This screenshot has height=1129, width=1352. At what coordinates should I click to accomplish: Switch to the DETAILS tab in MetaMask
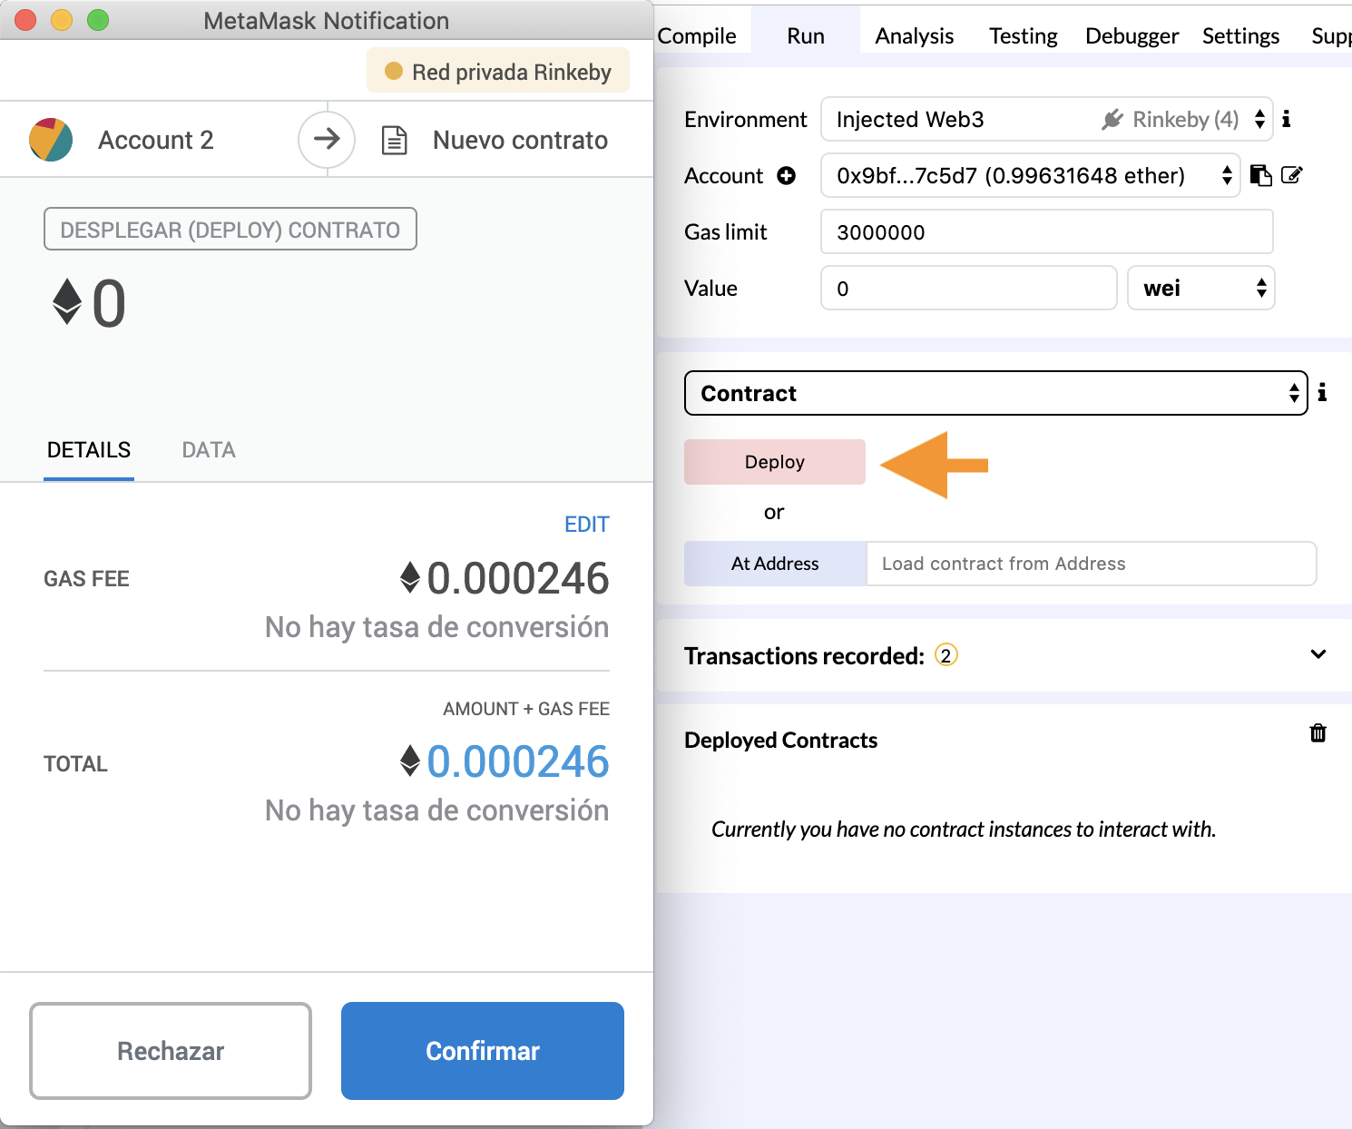[89, 450]
